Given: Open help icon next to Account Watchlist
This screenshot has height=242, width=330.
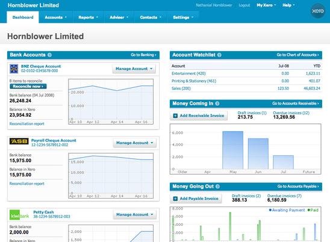Looking at the screenshot, I should click(219, 55).
